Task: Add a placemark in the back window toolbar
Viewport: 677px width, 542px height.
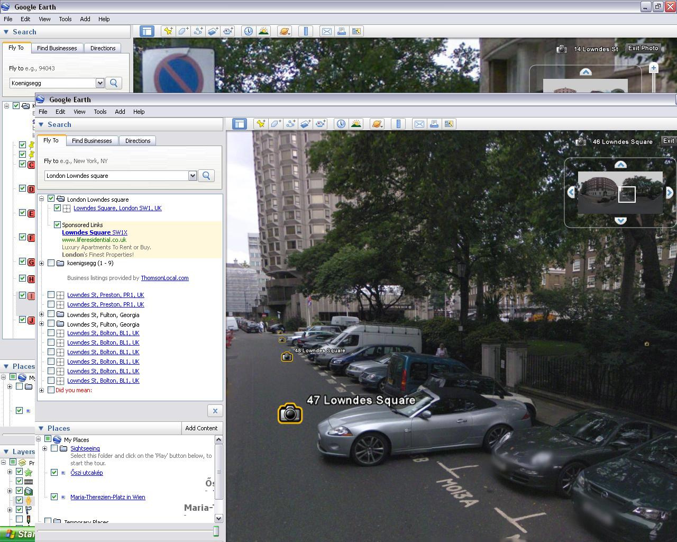Action: pos(168,31)
